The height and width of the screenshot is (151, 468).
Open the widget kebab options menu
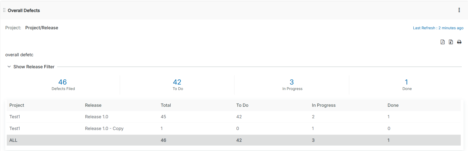point(459,10)
